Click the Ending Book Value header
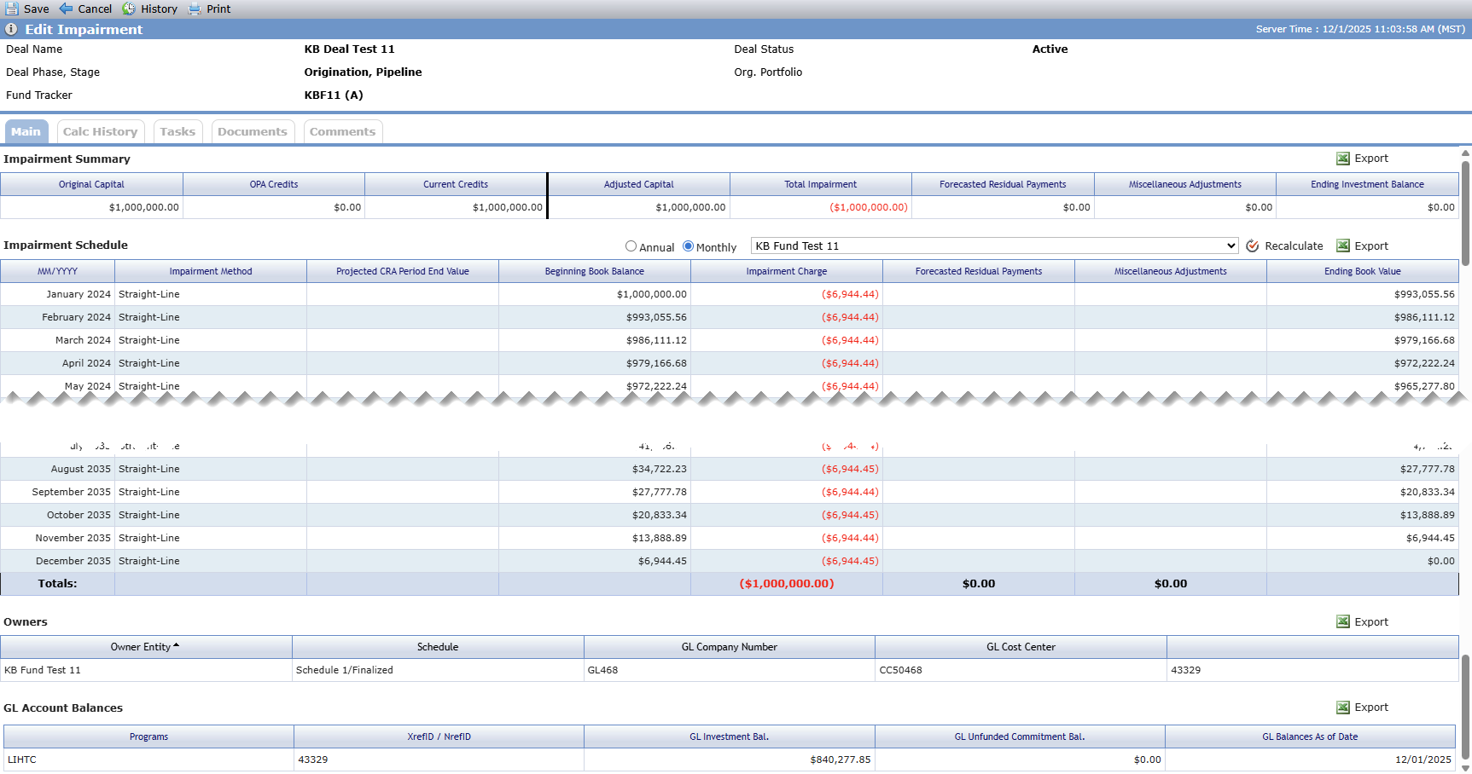1472x774 pixels. click(x=1363, y=271)
